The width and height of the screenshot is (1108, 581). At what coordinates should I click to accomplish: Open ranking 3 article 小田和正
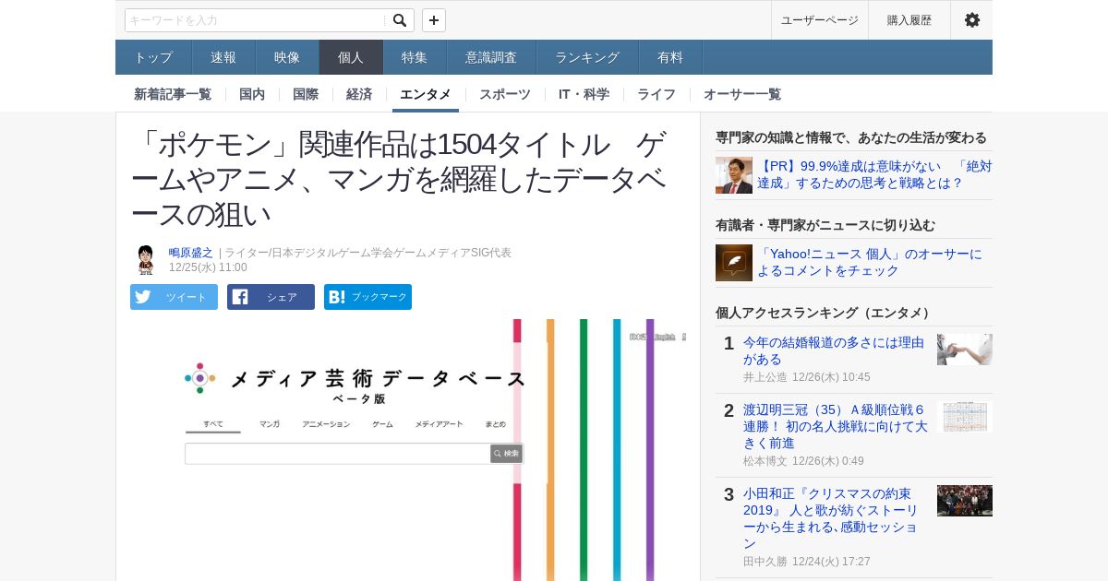coord(831,518)
